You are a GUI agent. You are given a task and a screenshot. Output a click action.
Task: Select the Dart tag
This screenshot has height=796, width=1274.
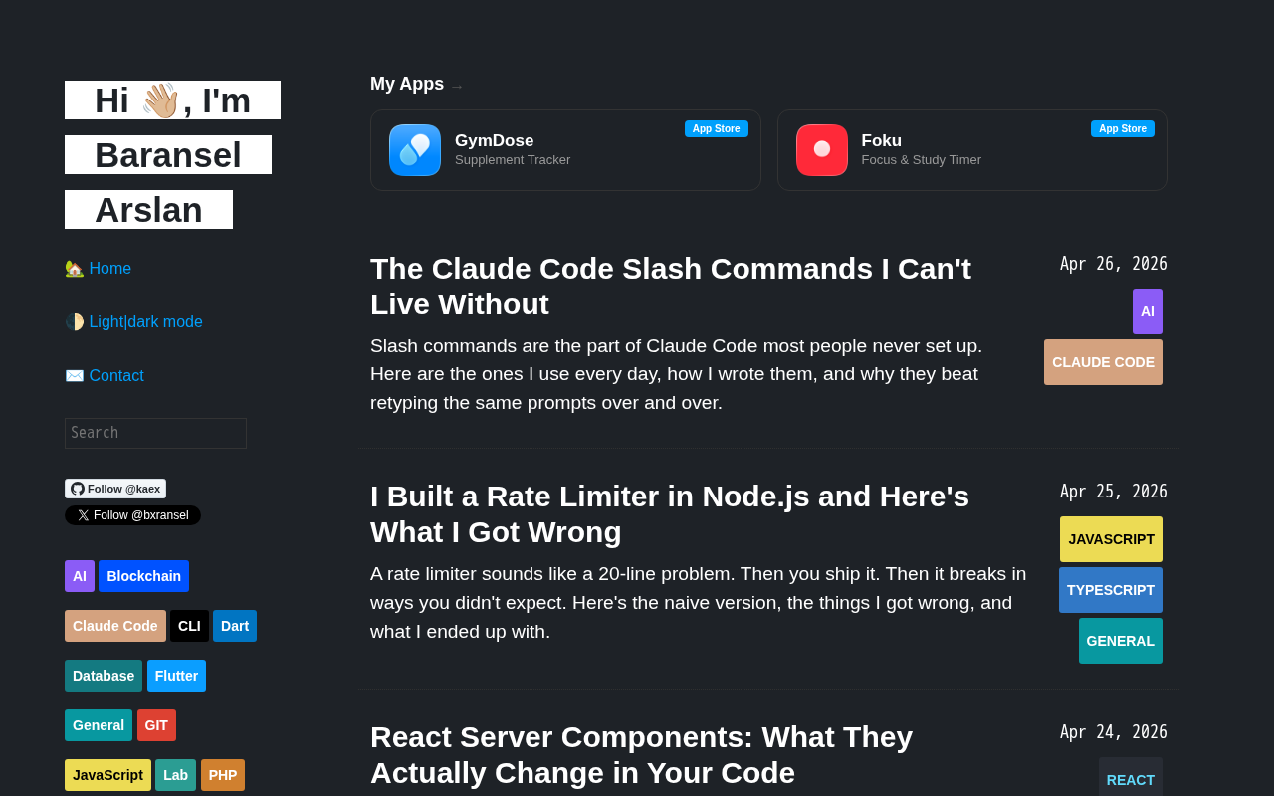(x=235, y=626)
